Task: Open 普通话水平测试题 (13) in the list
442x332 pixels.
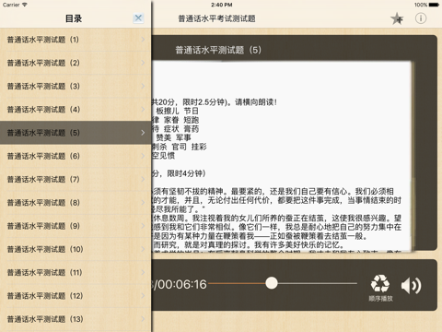Action: (x=76, y=319)
